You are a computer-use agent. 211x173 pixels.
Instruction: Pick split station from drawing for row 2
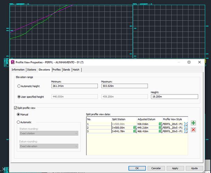[135, 127]
